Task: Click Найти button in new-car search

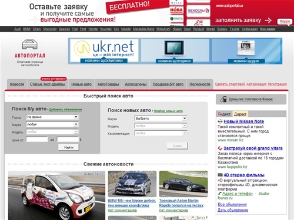Action: coord(178,146)
